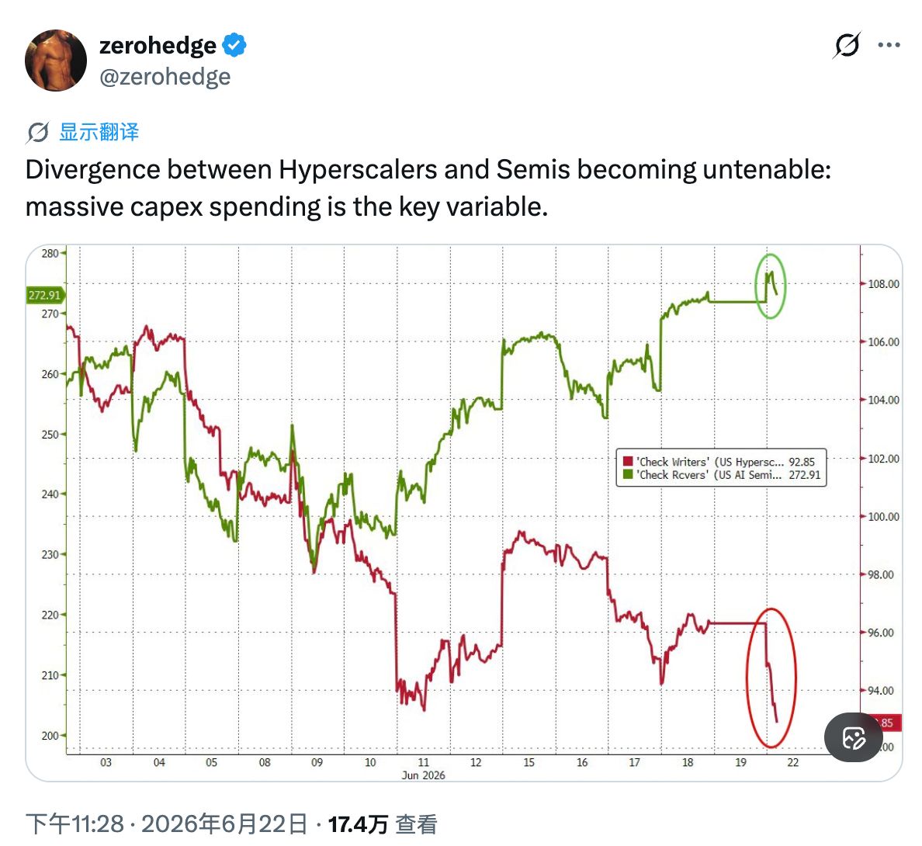Click the 17.4万 查看 view count
Image resolution: width=922 pixels, height=846 pixels.
[x=383, y=823]
